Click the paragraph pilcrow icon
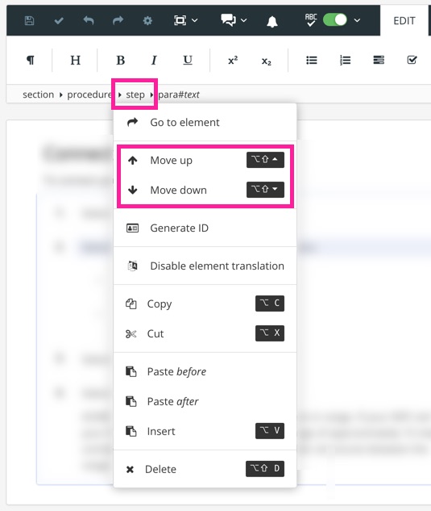The width and height of the screenshot is (431, 511). [31, 61]
